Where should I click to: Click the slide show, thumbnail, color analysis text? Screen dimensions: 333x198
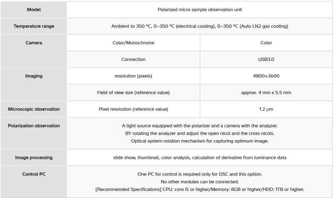[x=200, y=158]
